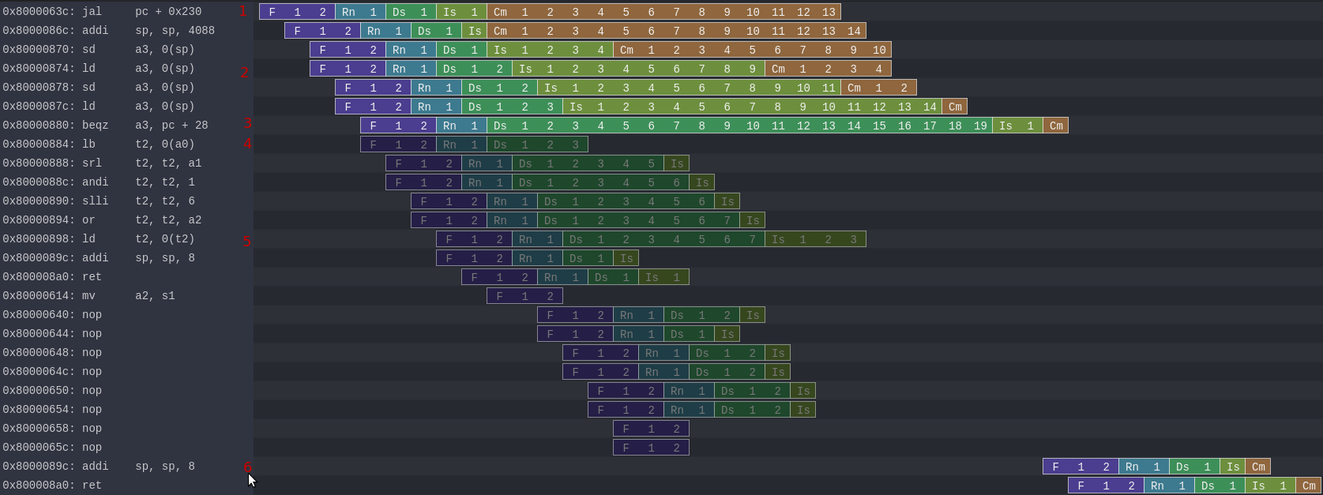Click the Ds stage start of the beqz row
The image size is (1323, 495).
coord(500,126)
